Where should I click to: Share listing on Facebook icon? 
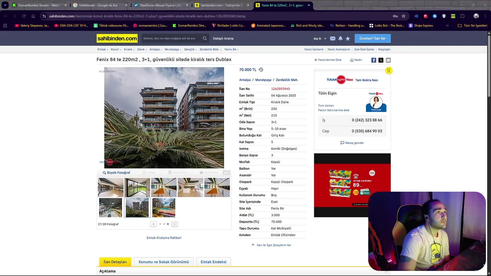pyautogui.click(x=374, y=60)
